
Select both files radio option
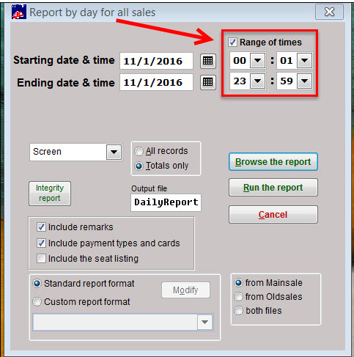click(x=238, y=311)
